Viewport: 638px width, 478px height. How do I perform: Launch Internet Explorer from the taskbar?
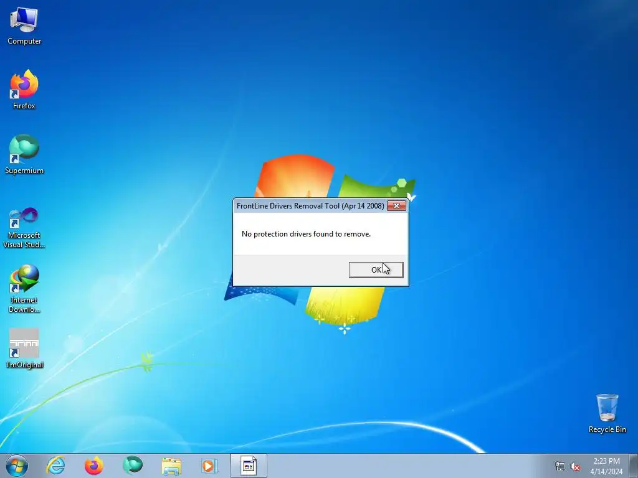pos(55,466)
